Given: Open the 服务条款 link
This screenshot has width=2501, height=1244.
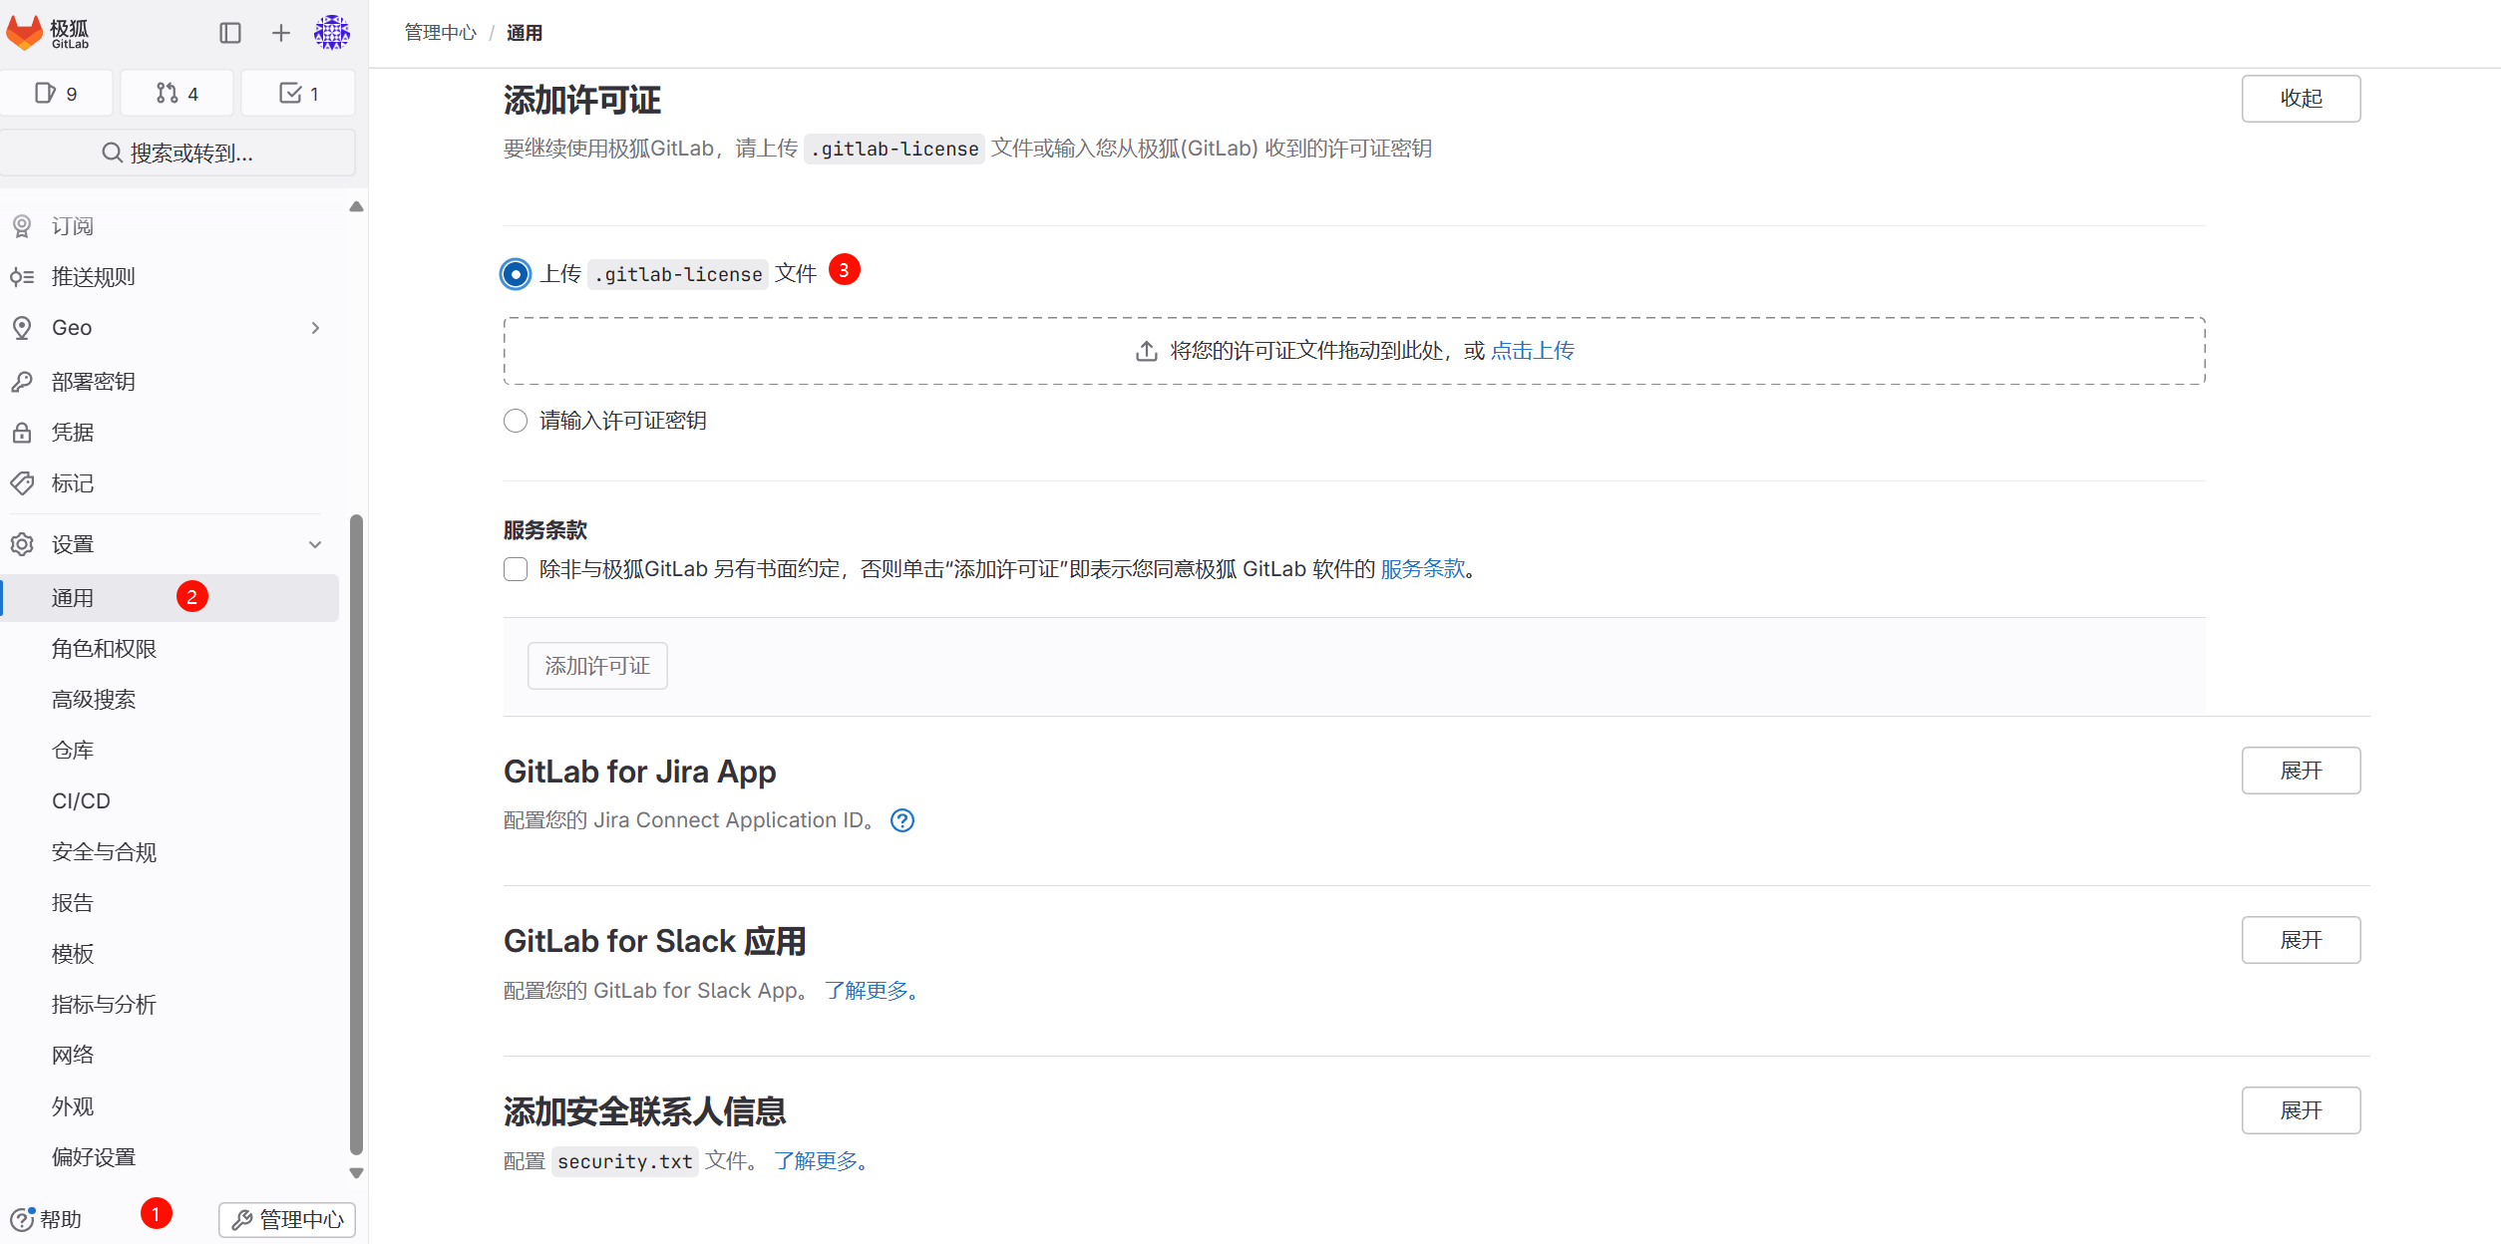Looking at the screenshot, I should click(1422, 568).
